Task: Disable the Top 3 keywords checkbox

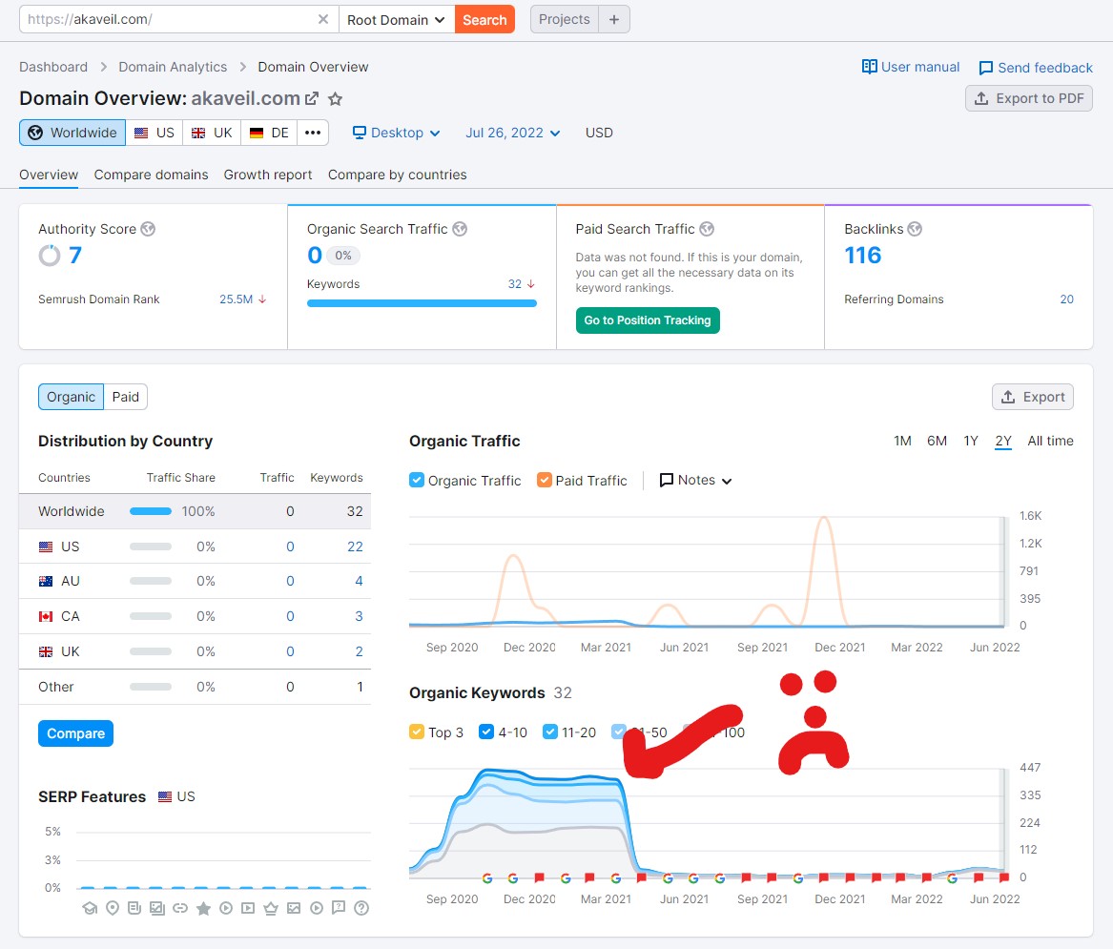Action: click(417, 732)
